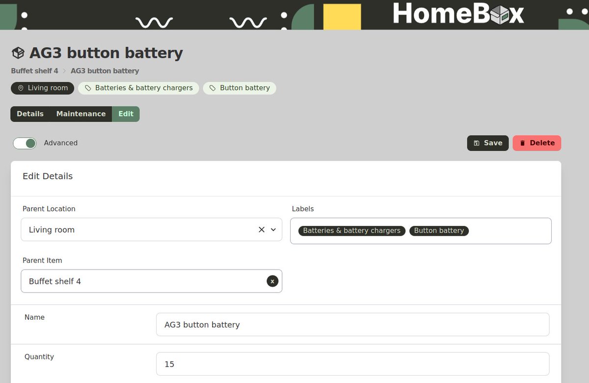Screen dimensions: 589x383
Task: Open the Living room location badge
Action: point(43,88)
